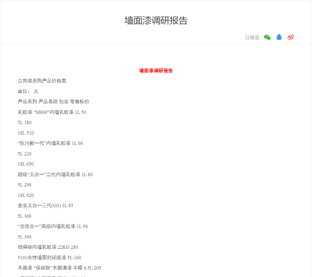Share the report to QQ
The image size is (312, 277).
279,37
